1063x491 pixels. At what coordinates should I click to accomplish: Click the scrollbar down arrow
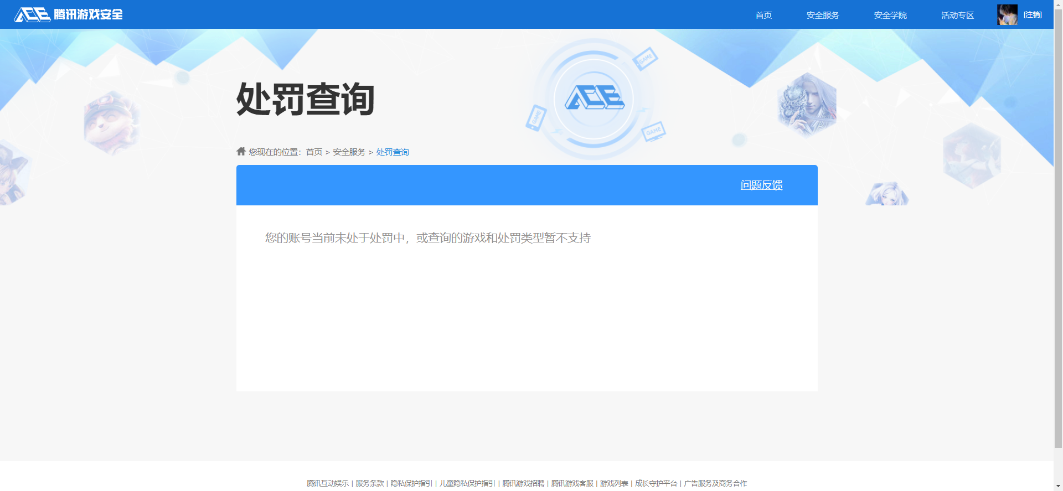[x=1058, y=486]
